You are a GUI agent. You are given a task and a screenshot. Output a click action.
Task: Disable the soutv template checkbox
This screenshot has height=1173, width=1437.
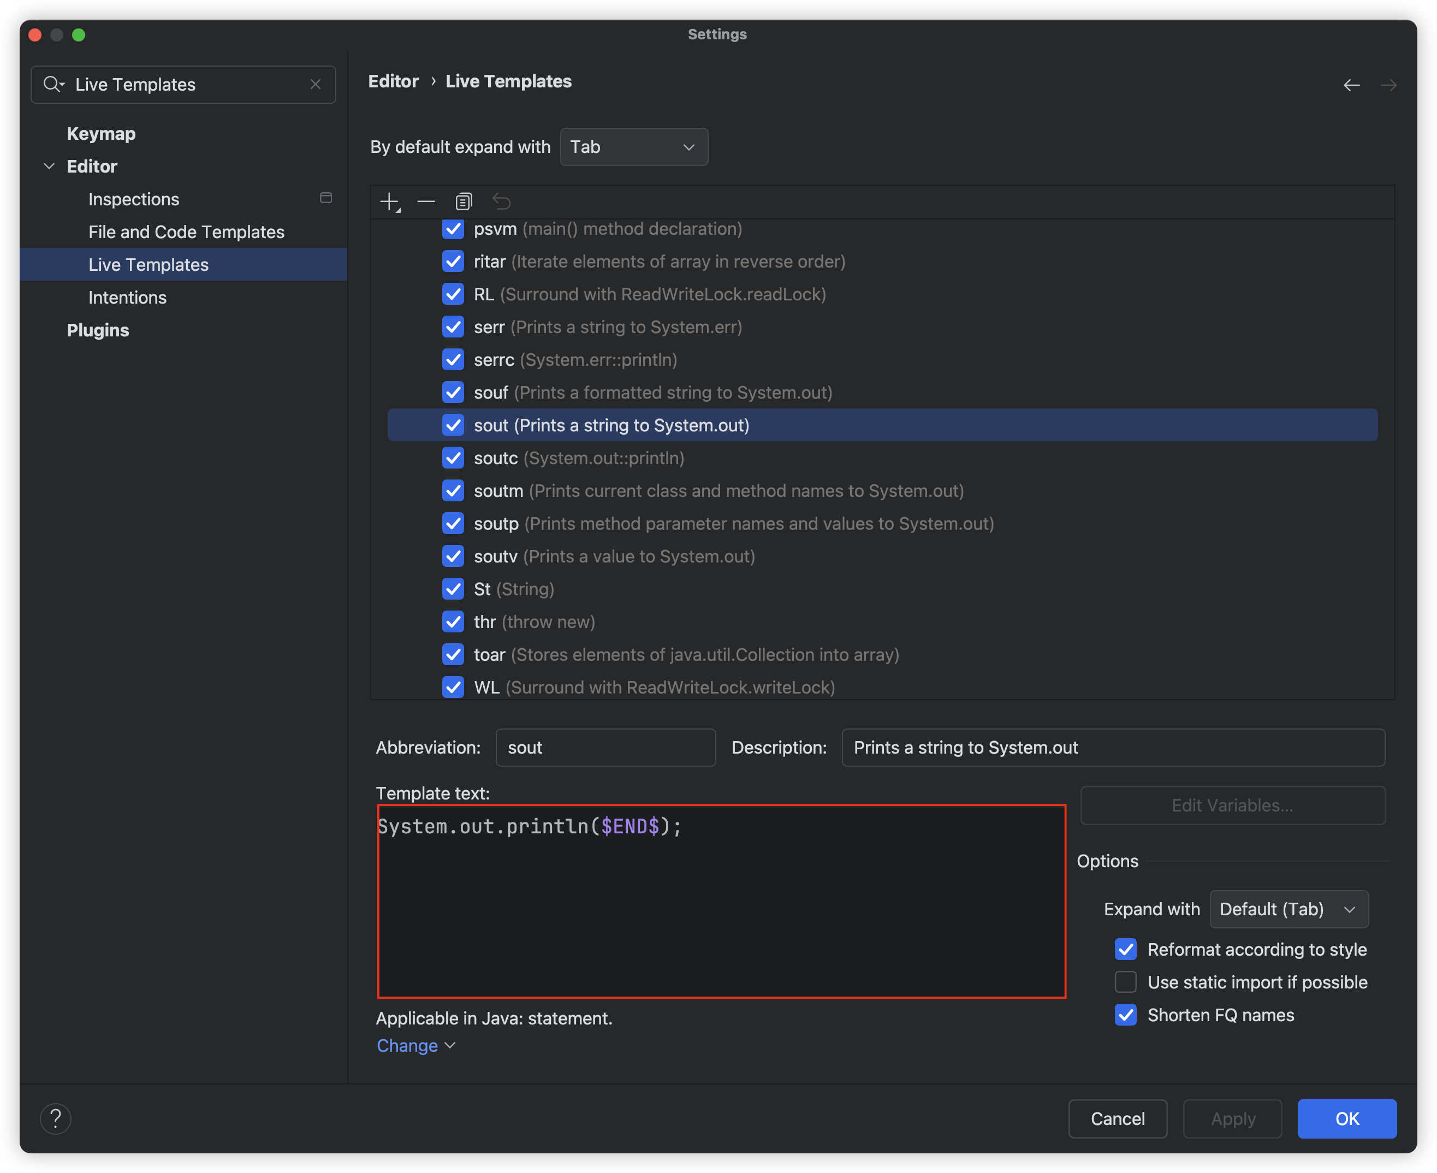pyautogui.click(x=453, y=556)
